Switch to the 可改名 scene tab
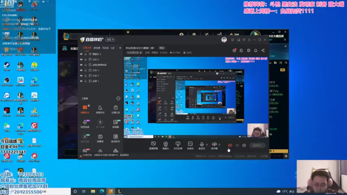 (105, 48)
